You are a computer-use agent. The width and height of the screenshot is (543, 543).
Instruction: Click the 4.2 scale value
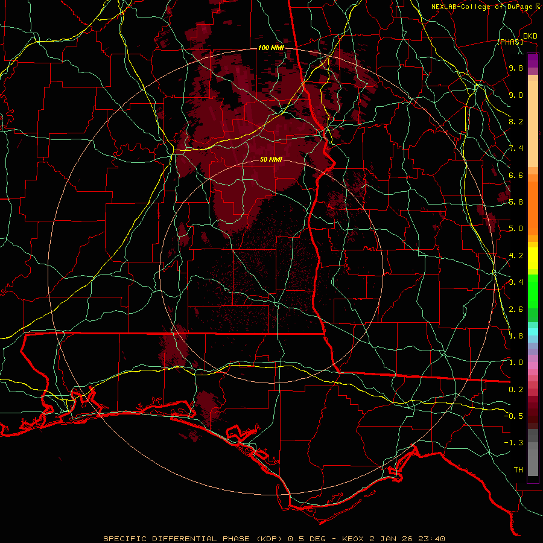[516, 256]
